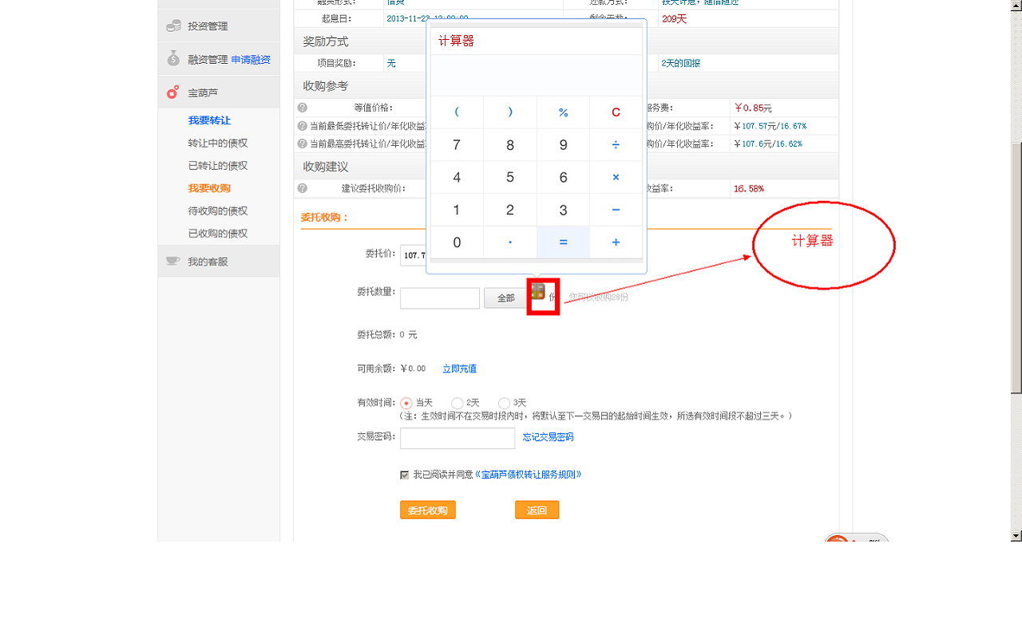This screenshot has width=1022, height=638.
Task: Click help icon beside 当前最高委托转让价
Action: click(303, 144)
